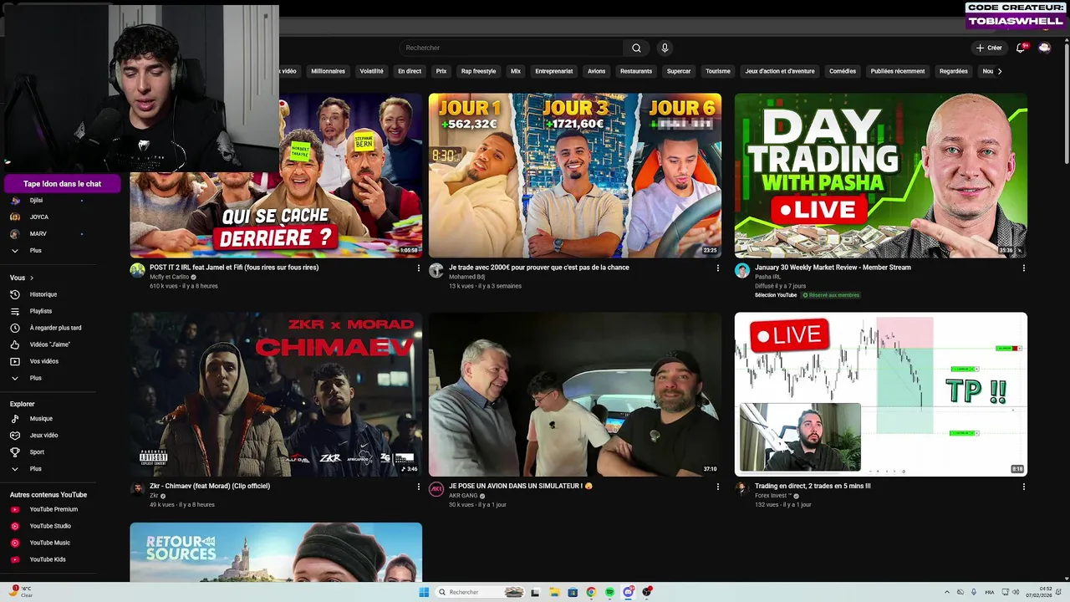Open options for Trading en direct video
The height and width of the screenshot is (602, 1070).
(1024, 487)
